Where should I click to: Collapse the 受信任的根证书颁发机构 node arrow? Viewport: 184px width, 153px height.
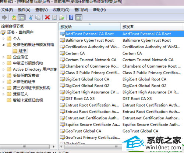tap(3, 45)
